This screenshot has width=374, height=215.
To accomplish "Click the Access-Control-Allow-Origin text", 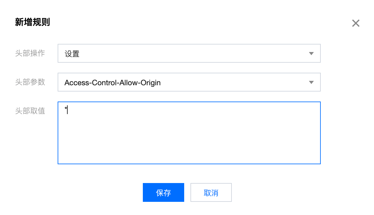I will click(112, 83).
